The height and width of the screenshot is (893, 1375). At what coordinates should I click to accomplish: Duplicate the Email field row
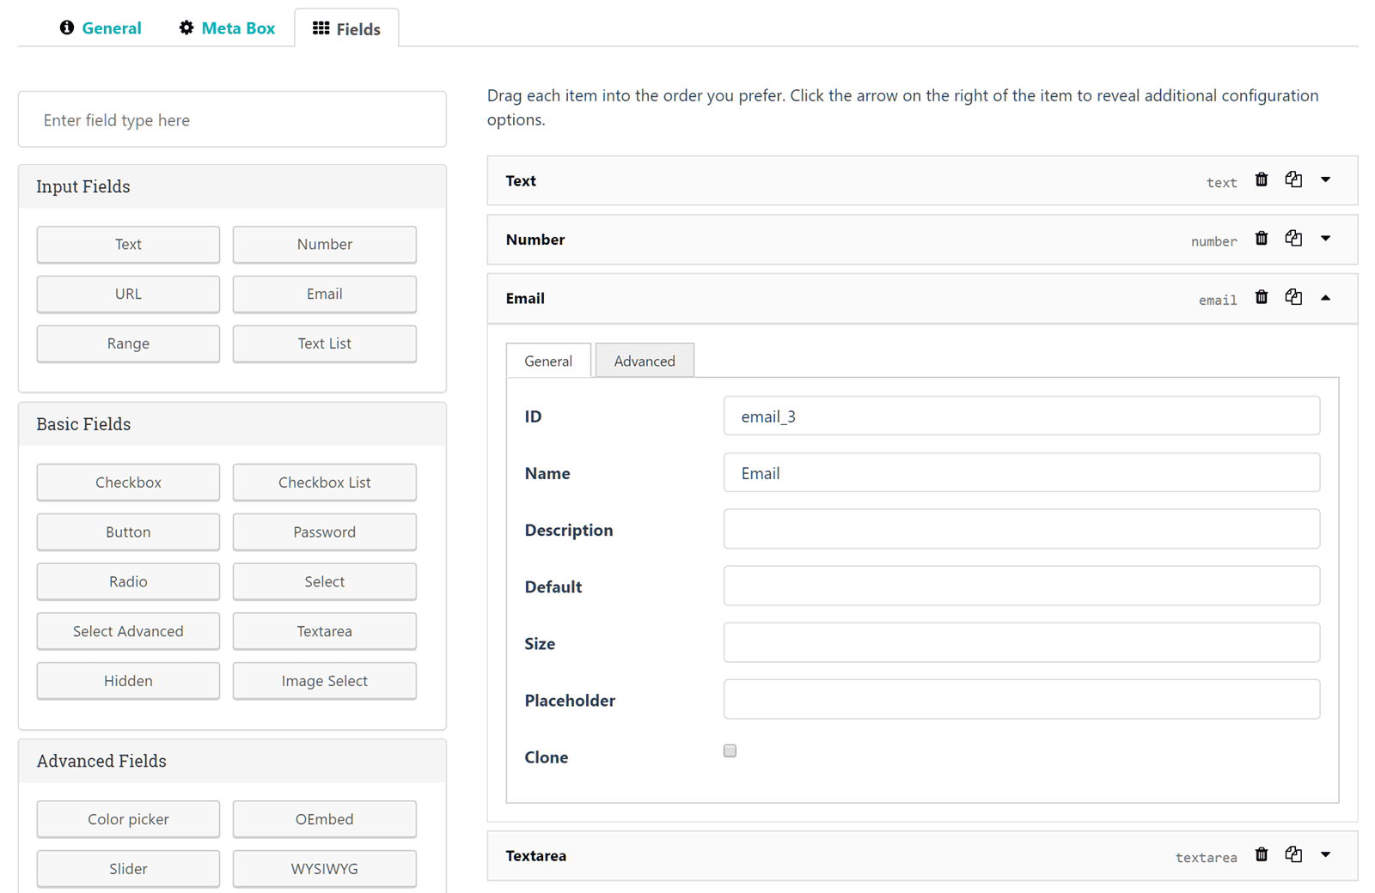[1293, 297]
